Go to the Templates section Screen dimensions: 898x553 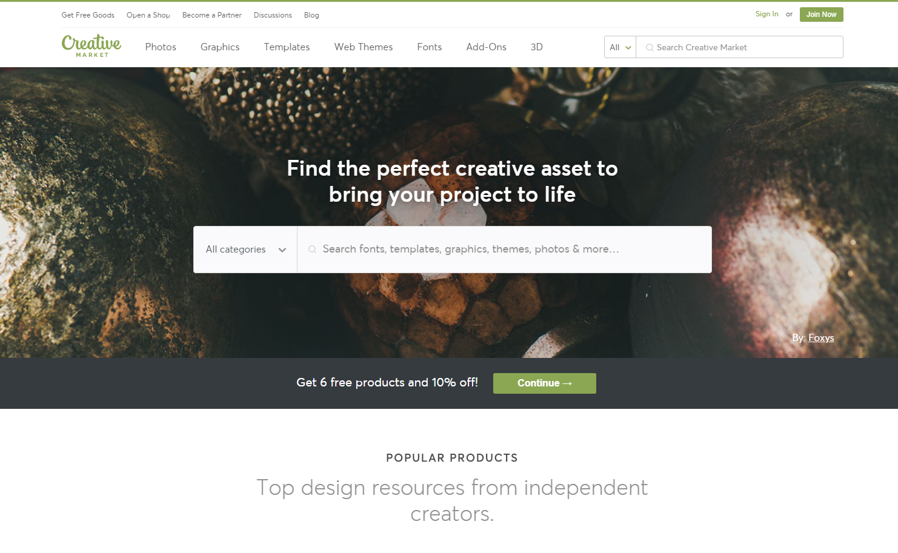(287, 47)
